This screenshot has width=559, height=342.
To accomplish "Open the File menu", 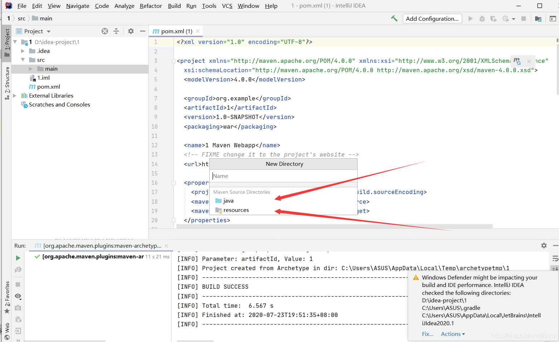I will (x=22, y=6).
